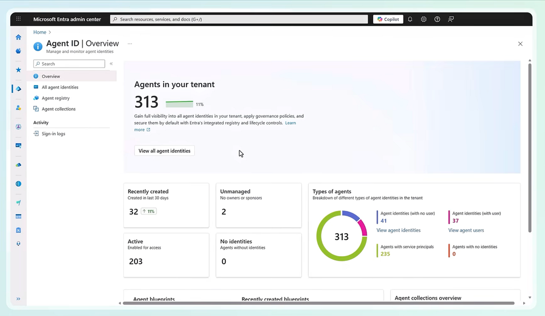This screenshot has width=545, height=316.
Task: Focus the global search resources box
Action: pyautogui.click(x=239, y=19)
